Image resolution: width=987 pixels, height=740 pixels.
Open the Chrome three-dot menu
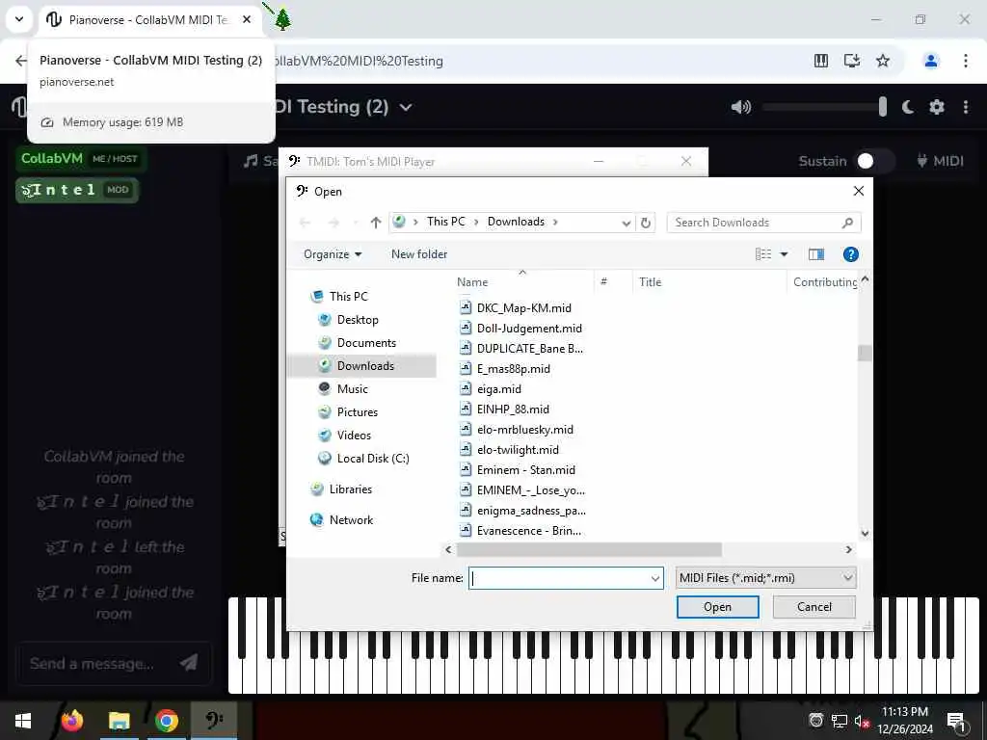[x=965, y=61]
